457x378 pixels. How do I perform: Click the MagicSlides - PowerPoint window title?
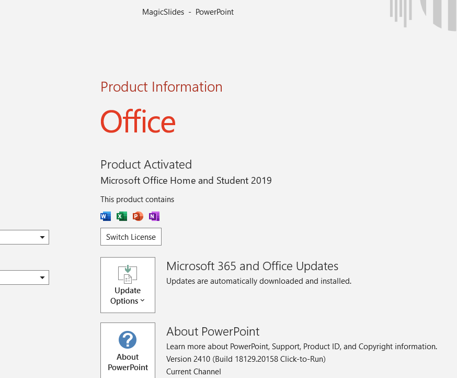[x=188, y=12]
